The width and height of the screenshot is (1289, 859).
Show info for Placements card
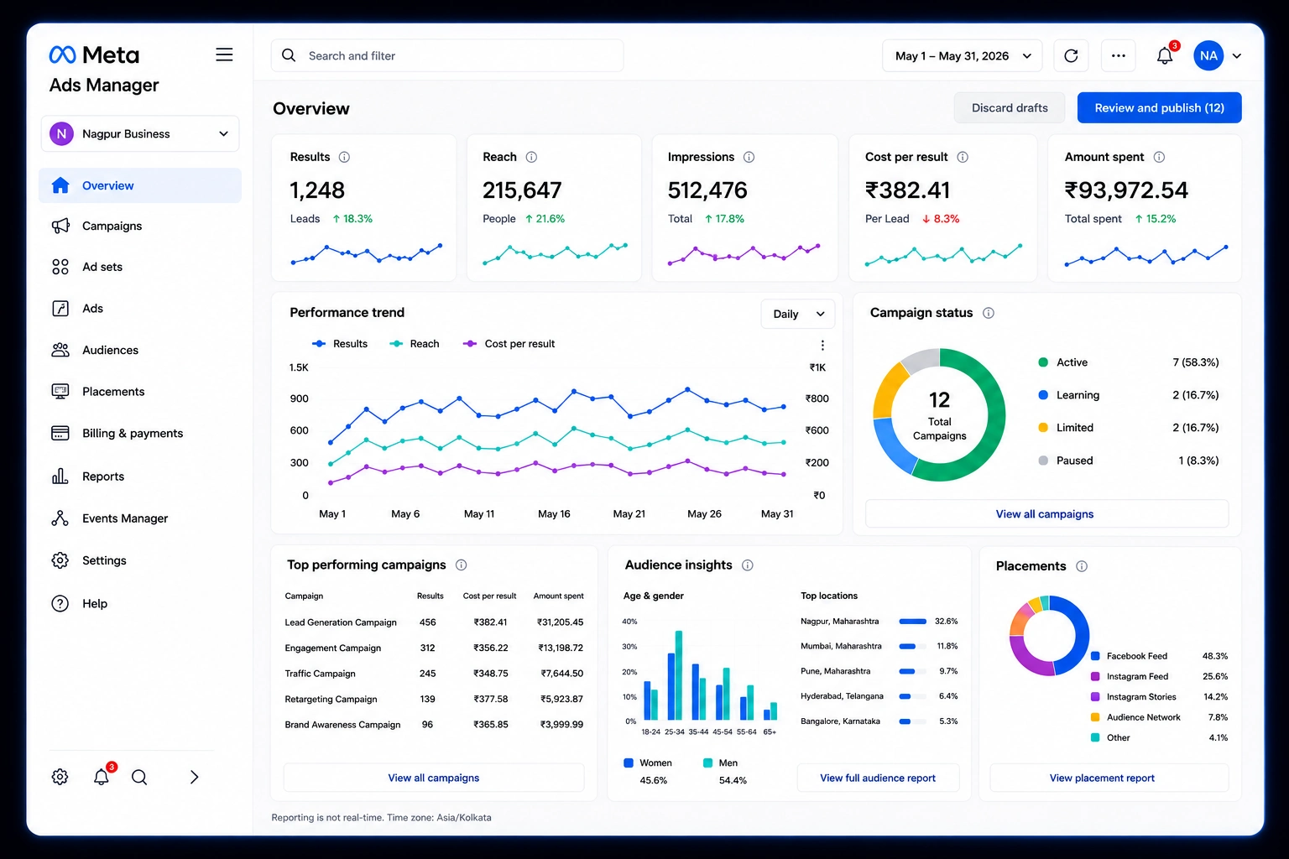pyautogui.click(x=1082, y=566)
